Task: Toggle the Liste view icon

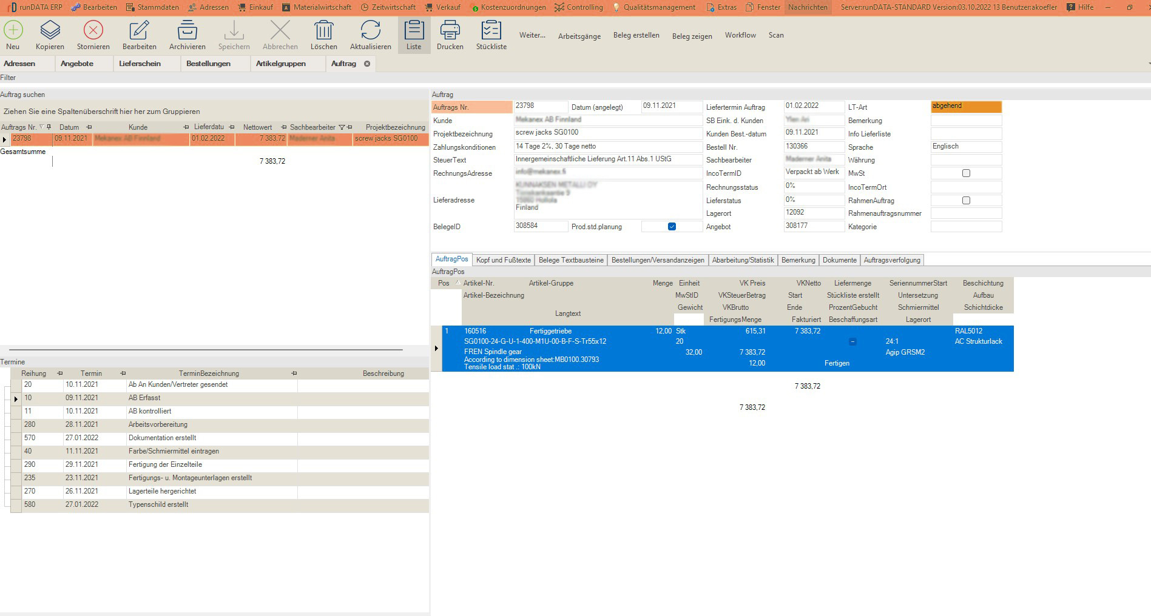Action: coord(414,30)
